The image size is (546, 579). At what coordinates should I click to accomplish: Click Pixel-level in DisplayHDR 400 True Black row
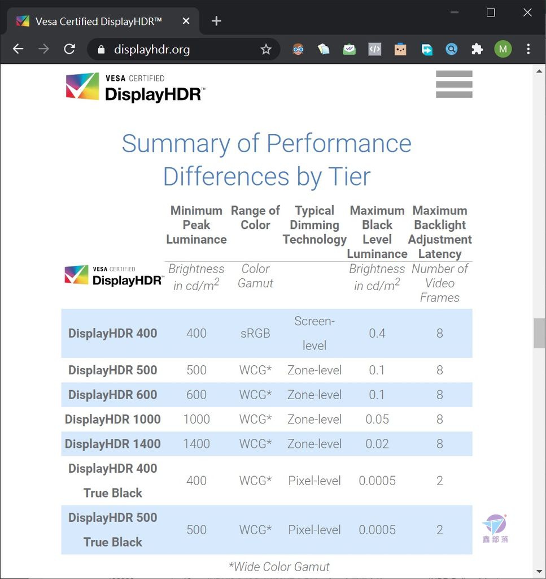pyautogui.click(x=315, y=481)
